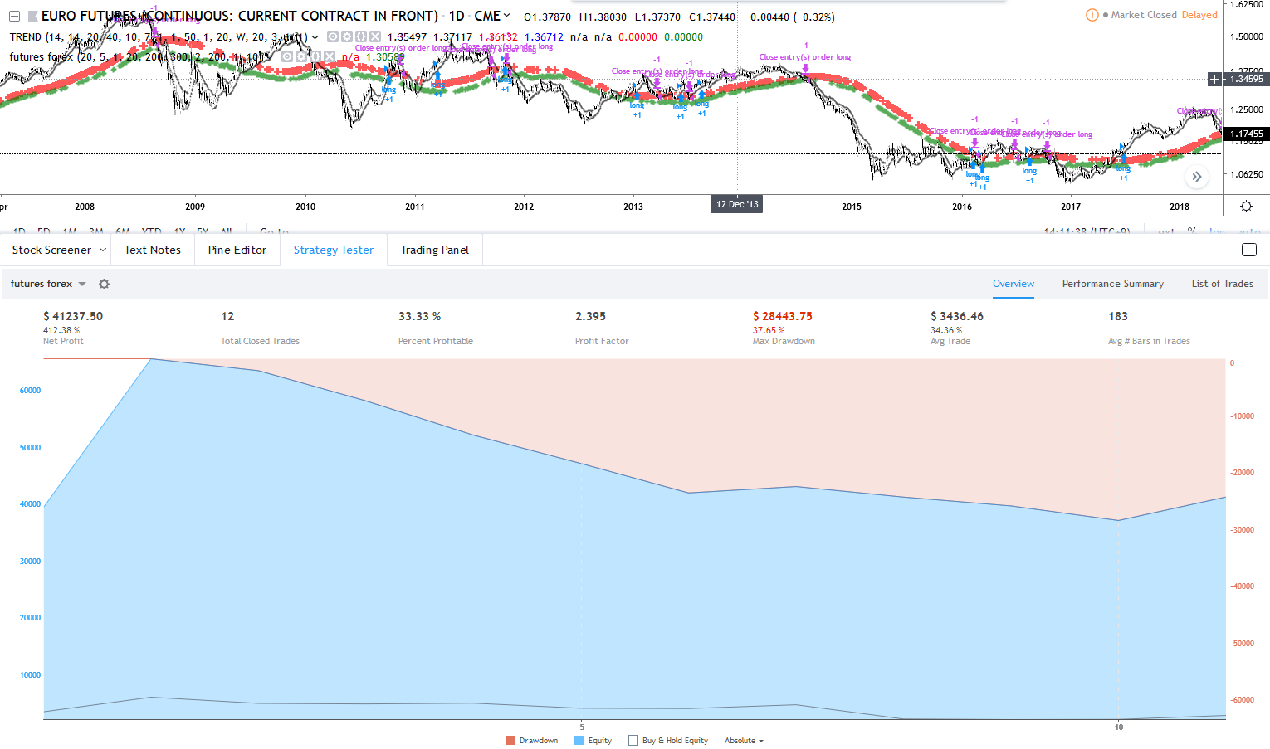Screen dimensions: 1270x749
Task: Open the Absolute dropdown below the equity chart
Action: coord(743,741)
